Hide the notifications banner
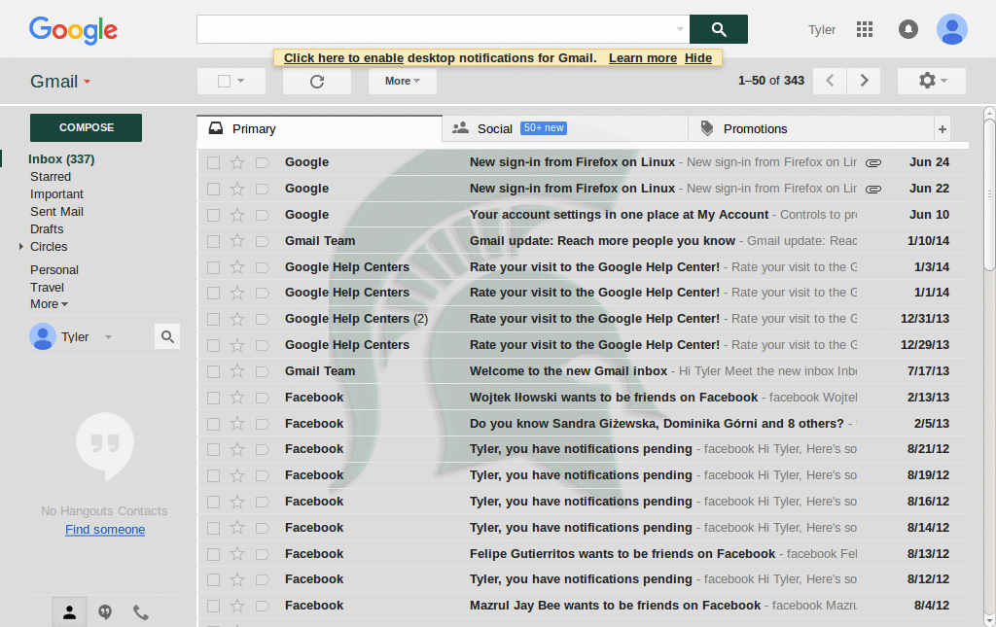Viewport: 996px width, 627px height. (x=698, y=57)
